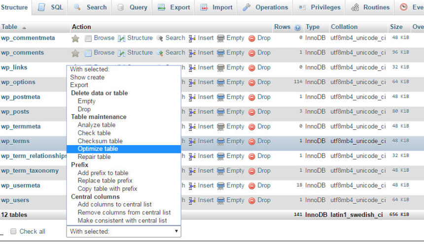The image size is (424, 246).
Task: Click Structure icon in wp_commentmeta row
Action: 122,38
